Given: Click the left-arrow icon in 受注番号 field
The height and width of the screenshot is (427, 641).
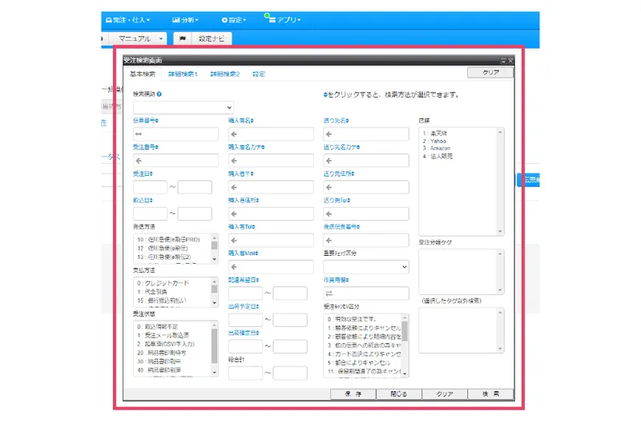Looking at the screenshot, I should [139, 161].
